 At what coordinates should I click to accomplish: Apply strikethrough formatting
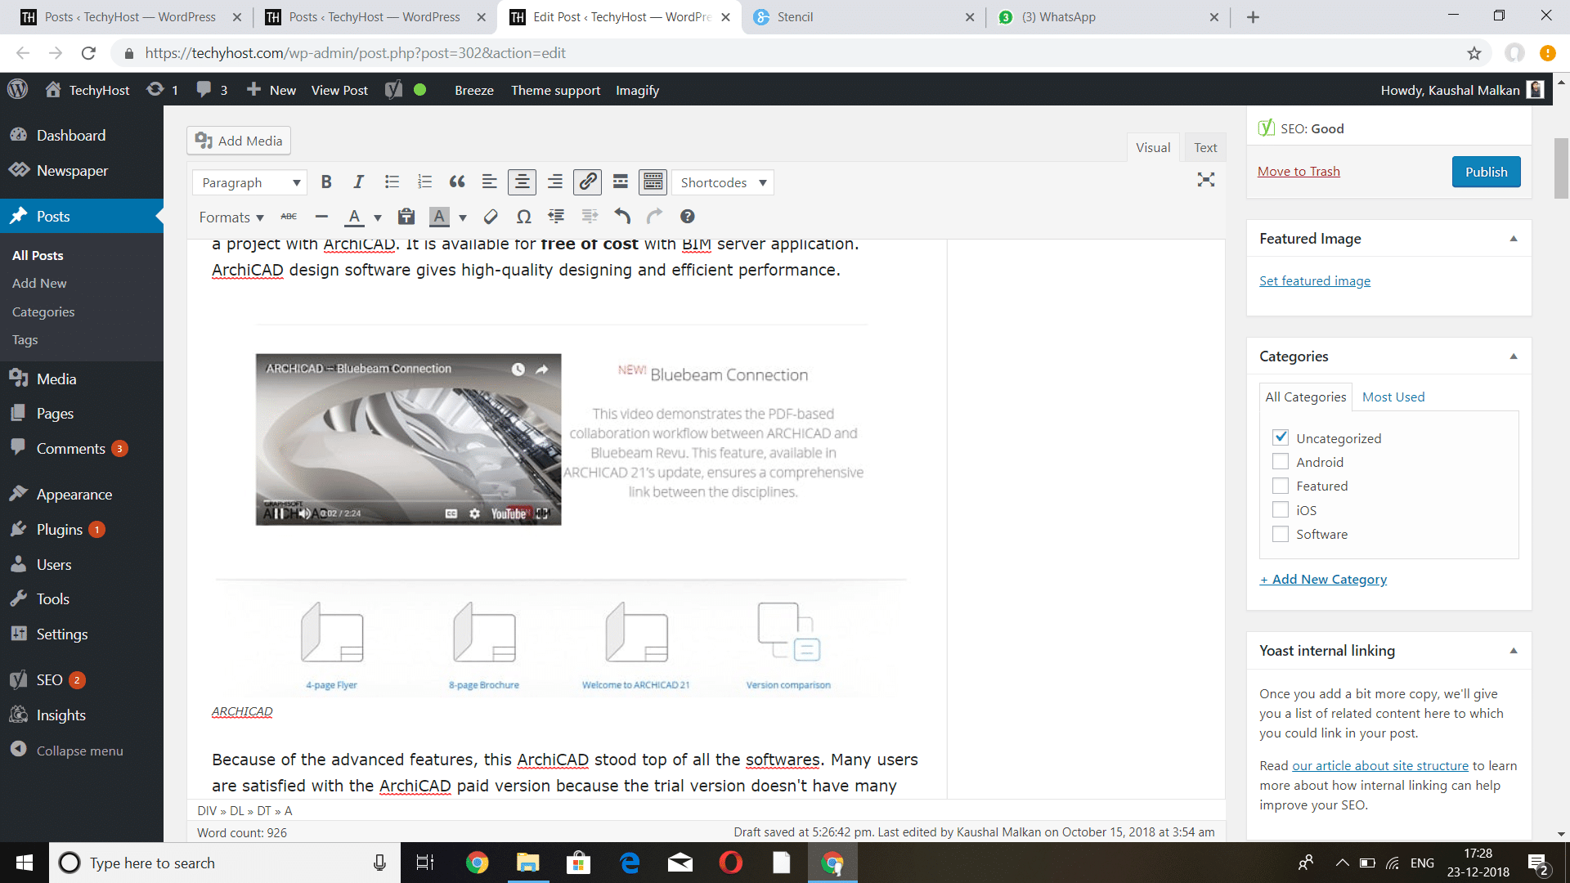(289, 217)
